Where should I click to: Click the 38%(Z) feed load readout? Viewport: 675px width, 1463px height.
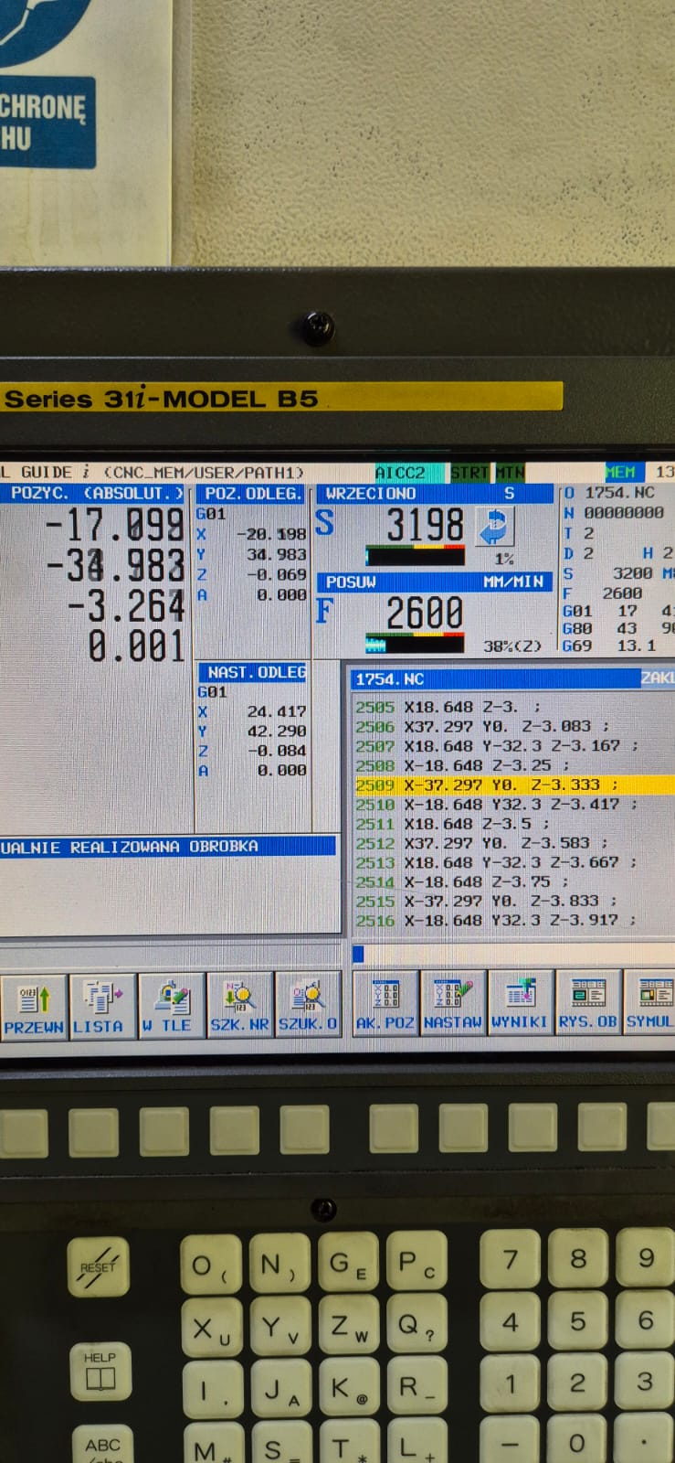click(x=512, y=646)
